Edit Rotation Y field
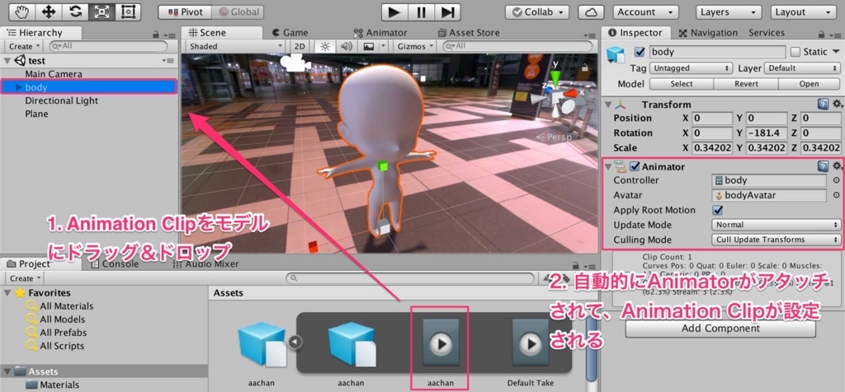Image resolution: width=845 pixels, height=392 pixels. (x=766, y=133)
